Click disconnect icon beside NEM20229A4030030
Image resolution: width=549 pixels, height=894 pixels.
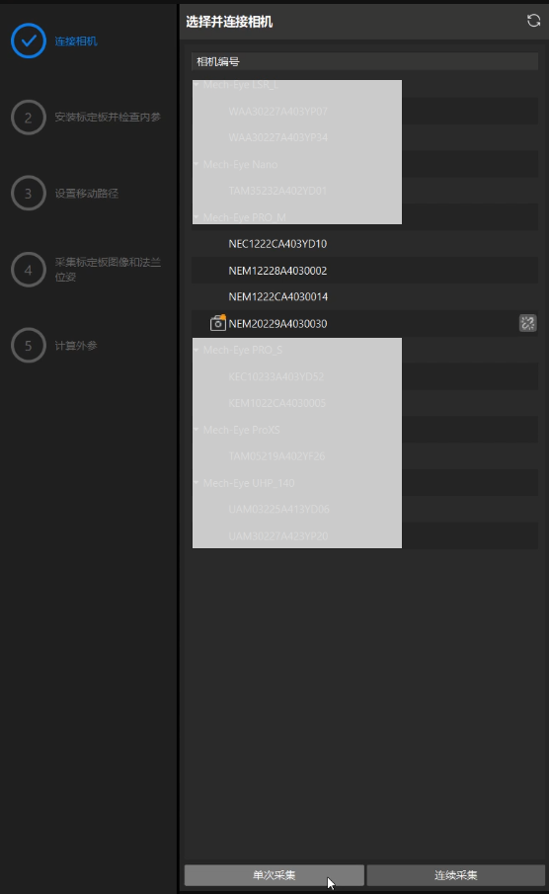tap(528, 323)
